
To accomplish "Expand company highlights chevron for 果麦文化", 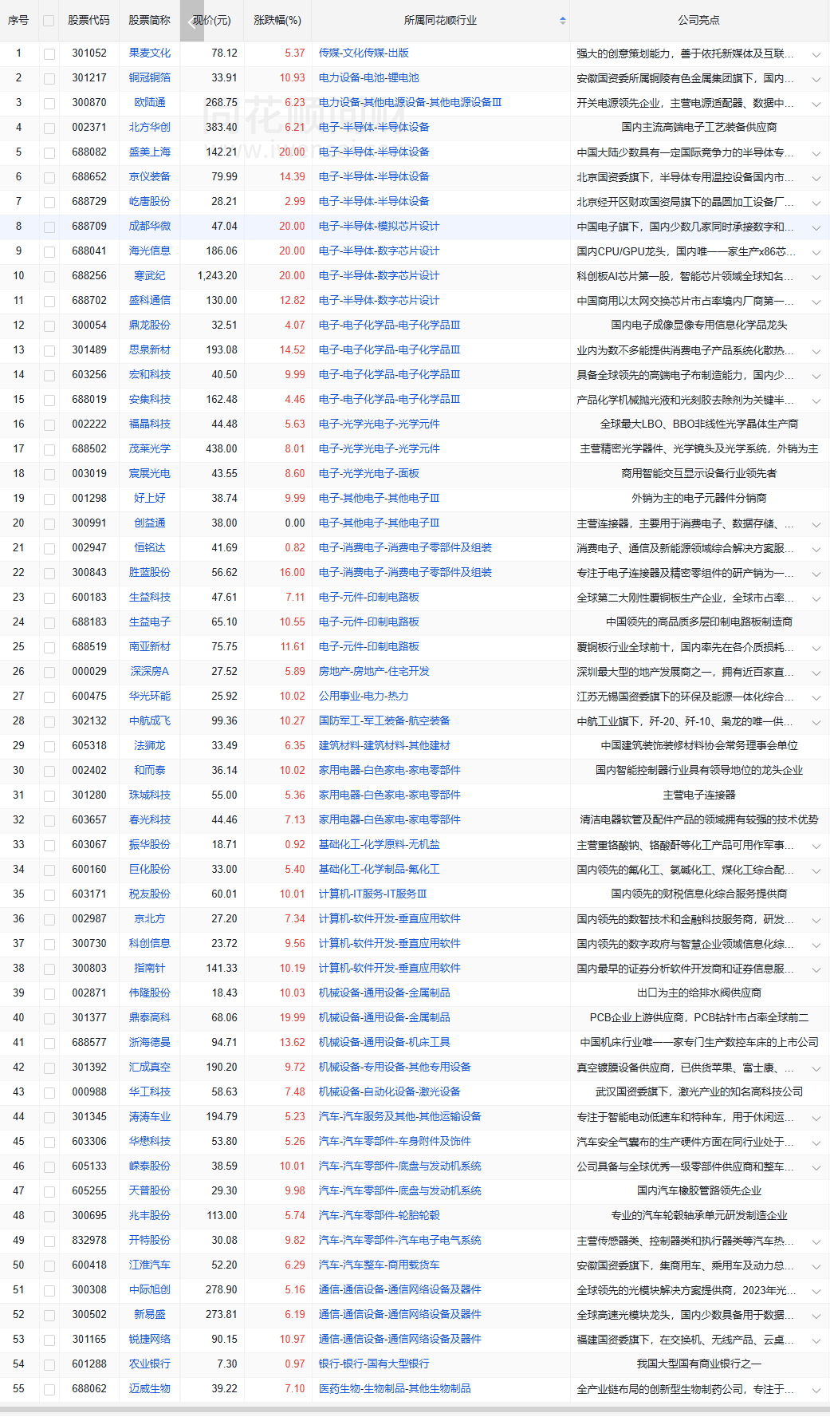I will click(x=816, y=54).
